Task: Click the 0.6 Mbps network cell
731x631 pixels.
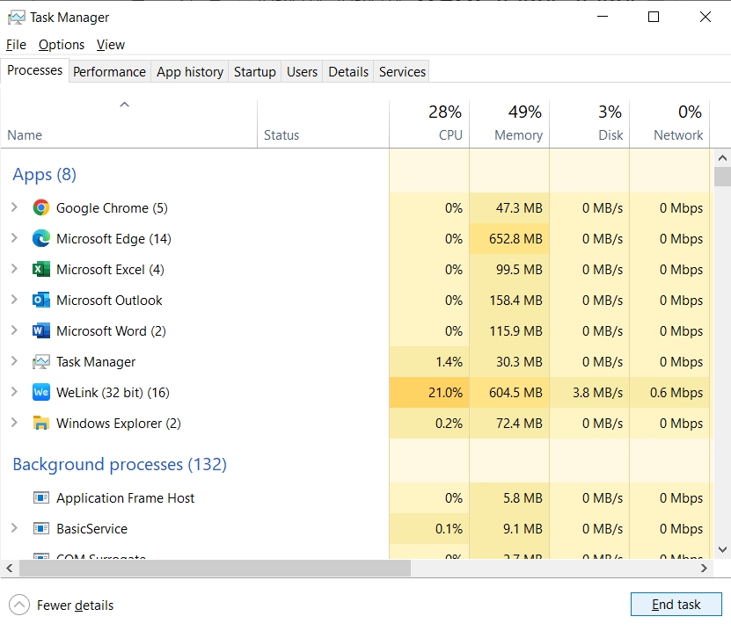Action: pyautogui.click(x=670, y=392)
